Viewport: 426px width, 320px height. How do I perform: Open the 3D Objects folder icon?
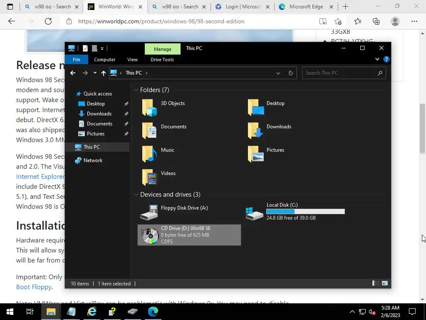coord(149,107)
